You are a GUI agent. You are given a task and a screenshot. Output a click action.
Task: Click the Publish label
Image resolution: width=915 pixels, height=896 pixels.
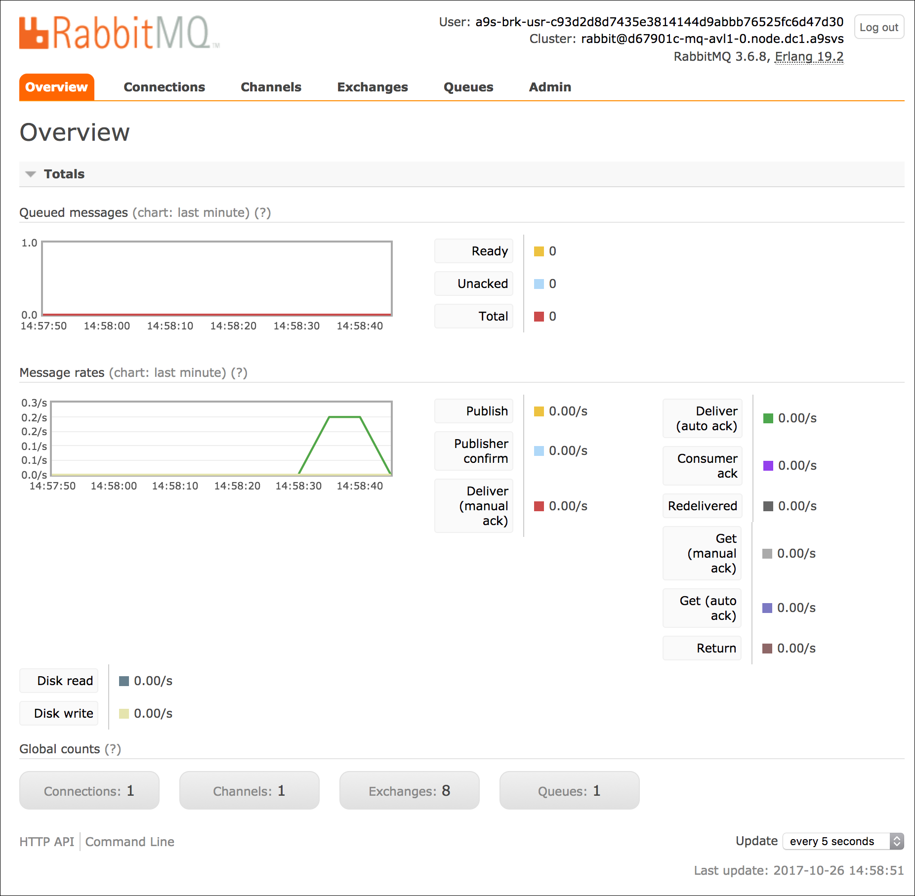pyautogui.click(x=474, y=411)
